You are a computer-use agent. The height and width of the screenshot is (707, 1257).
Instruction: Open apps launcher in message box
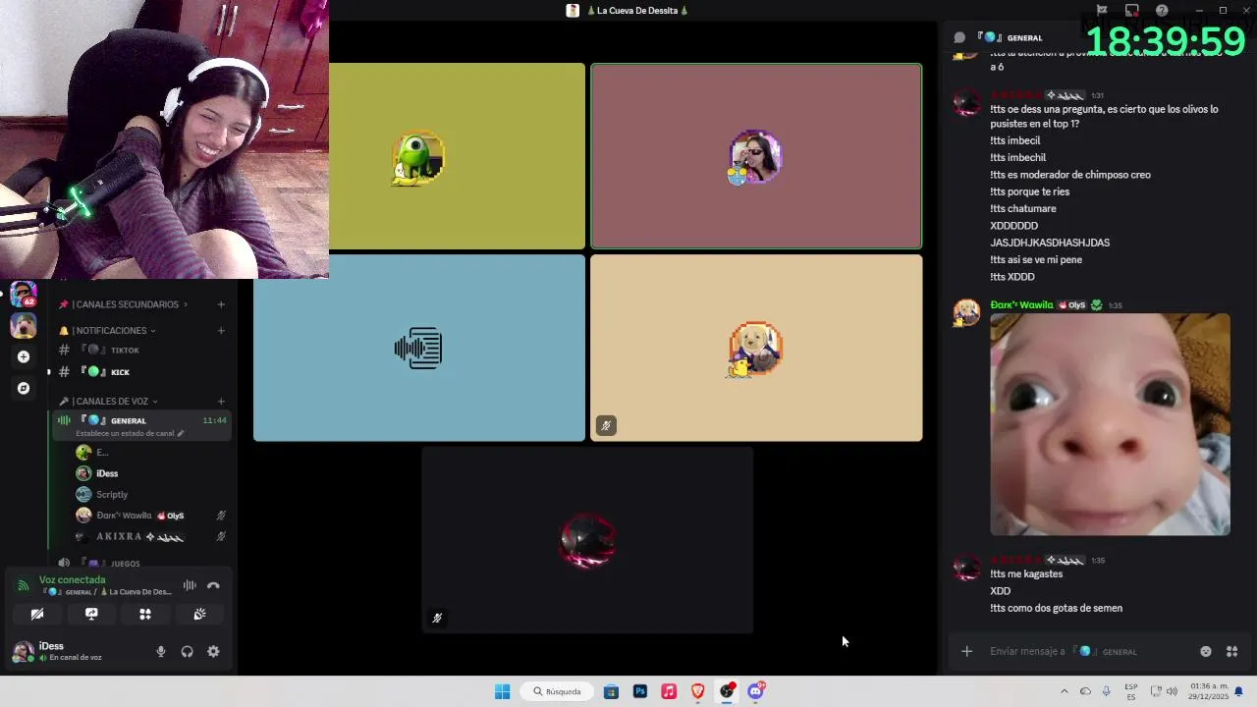click(1231, 651)
